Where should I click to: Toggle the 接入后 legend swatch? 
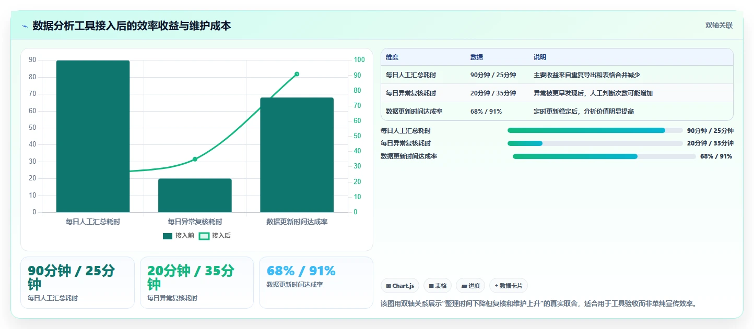click(204, 236)
